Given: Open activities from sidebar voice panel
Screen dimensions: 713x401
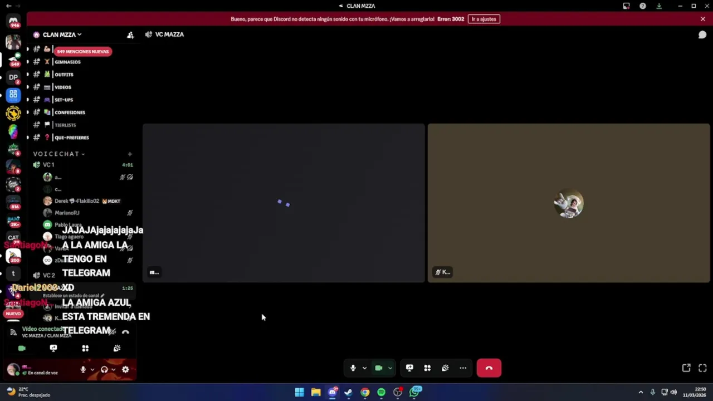Looking at the screenshot, I should (85, 348).
